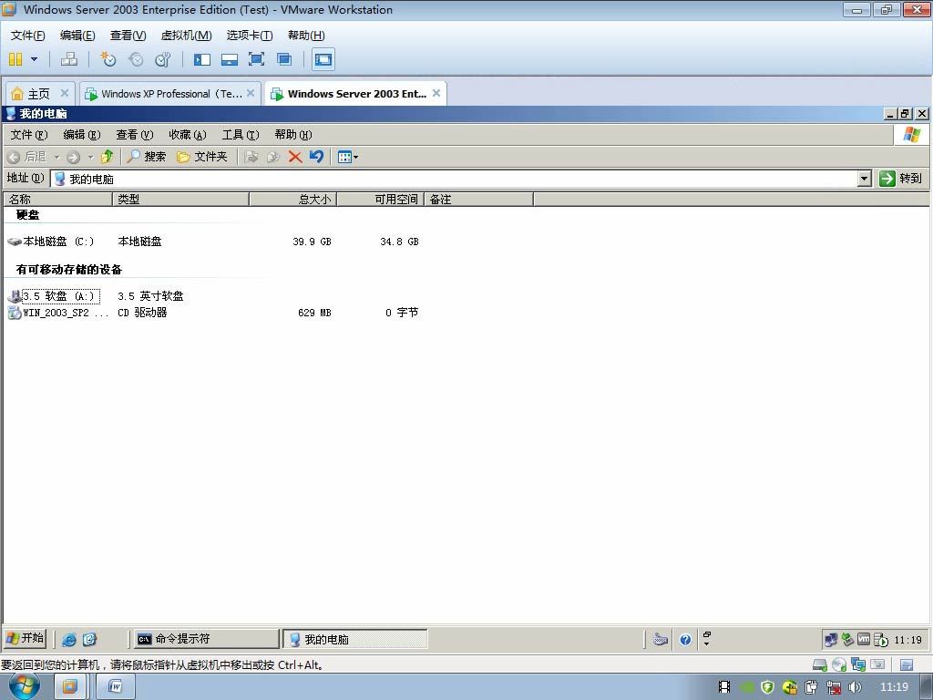Click the move-to toolbar icon
This screenshot has width=933, height=700.
point(251,157)
